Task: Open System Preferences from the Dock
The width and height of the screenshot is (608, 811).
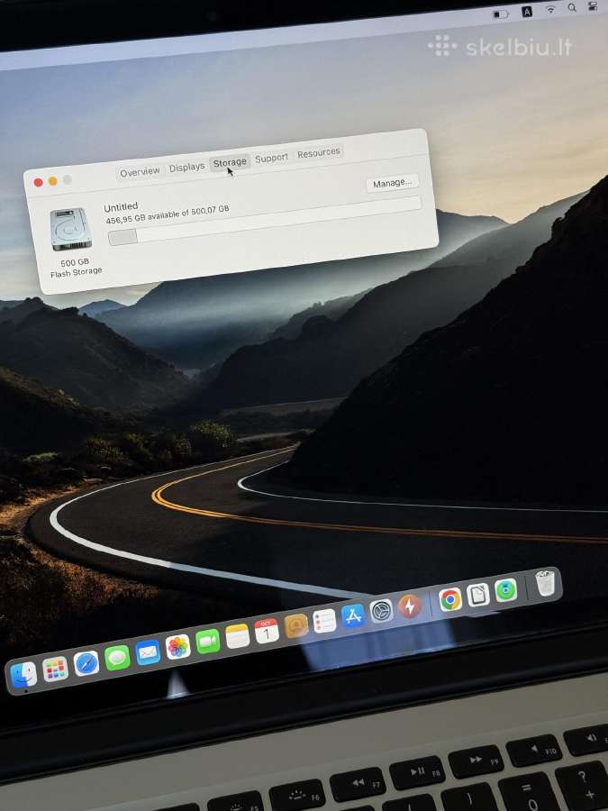Action: click(x=382, y=611)
